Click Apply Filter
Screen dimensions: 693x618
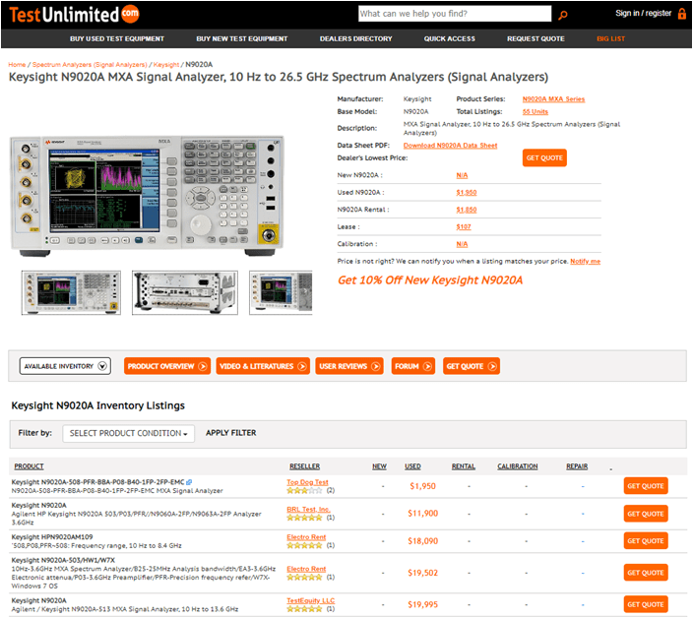230,433
